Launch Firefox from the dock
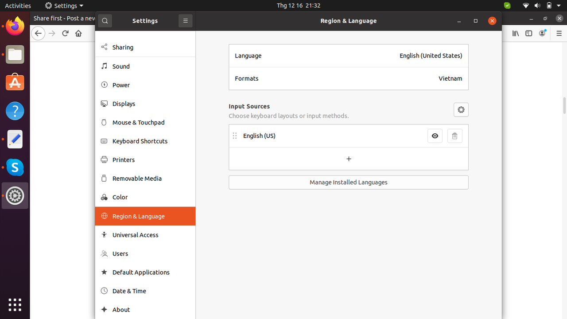The width and height of the screenshot is (567, 319). pos(15,26)
